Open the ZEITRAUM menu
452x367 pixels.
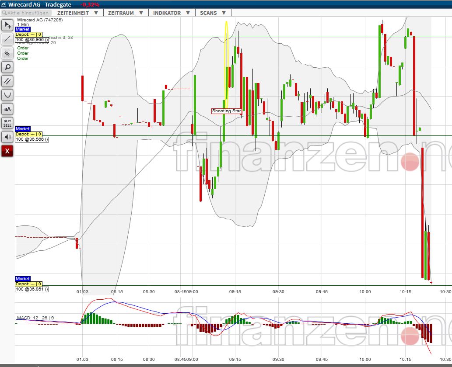coord(121,13)
